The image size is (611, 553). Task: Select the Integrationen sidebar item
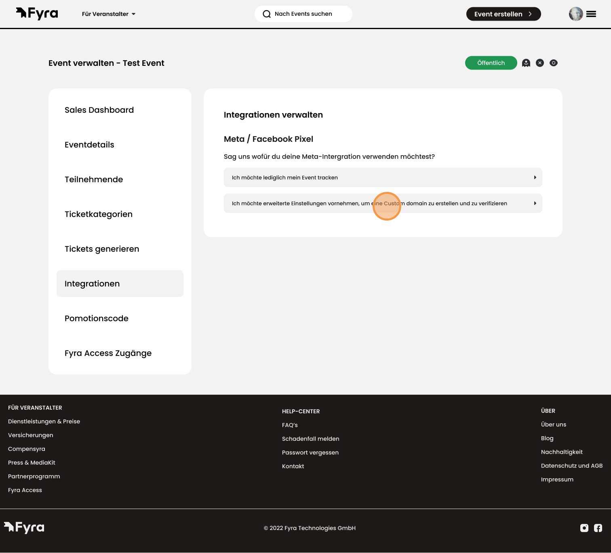(x=120, y=284)
